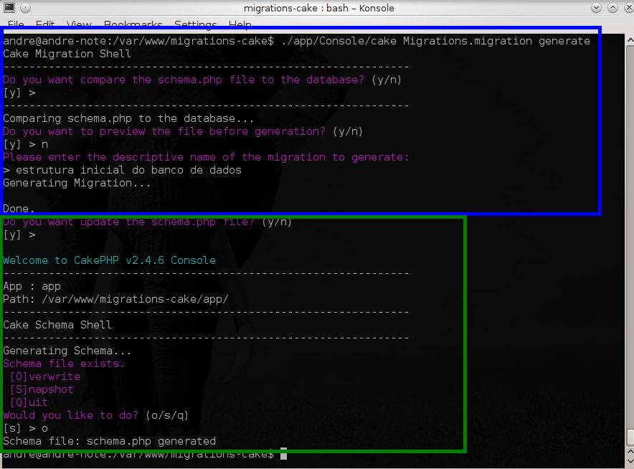Open the View menu
The height and width of the screenshot is (469, 634).
79,24
